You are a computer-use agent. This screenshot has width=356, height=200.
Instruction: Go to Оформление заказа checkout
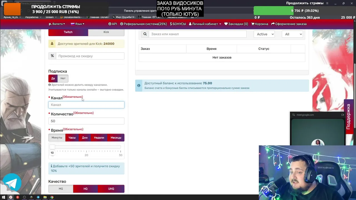(289, 24)
